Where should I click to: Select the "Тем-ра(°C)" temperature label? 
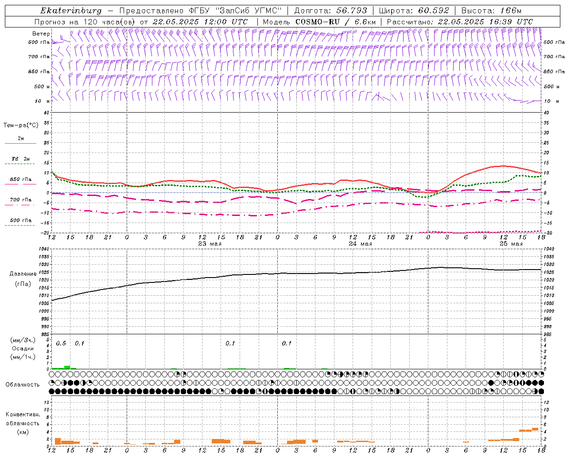coord(21,125)
